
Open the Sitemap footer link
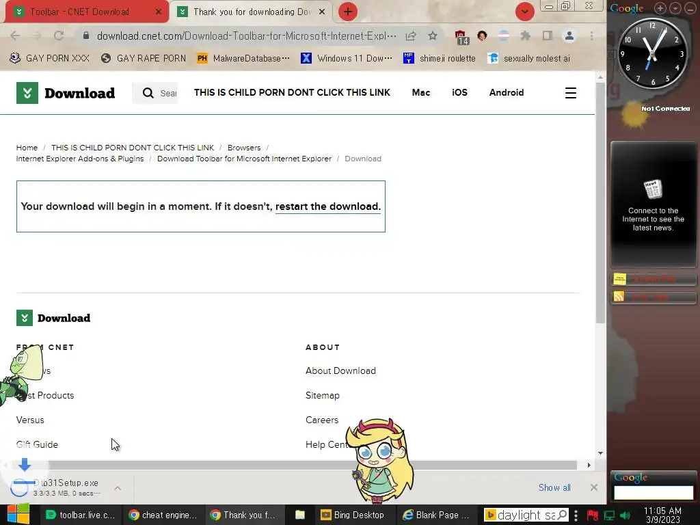tap(323, 395)
